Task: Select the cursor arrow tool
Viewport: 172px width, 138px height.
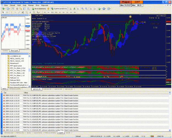Action: tap(3, 12)
